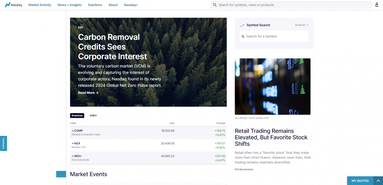Image resolution: width=383 pixels, height=185 pixels.
Task: Select the INDU index symbol
Action: pos(78,156)
